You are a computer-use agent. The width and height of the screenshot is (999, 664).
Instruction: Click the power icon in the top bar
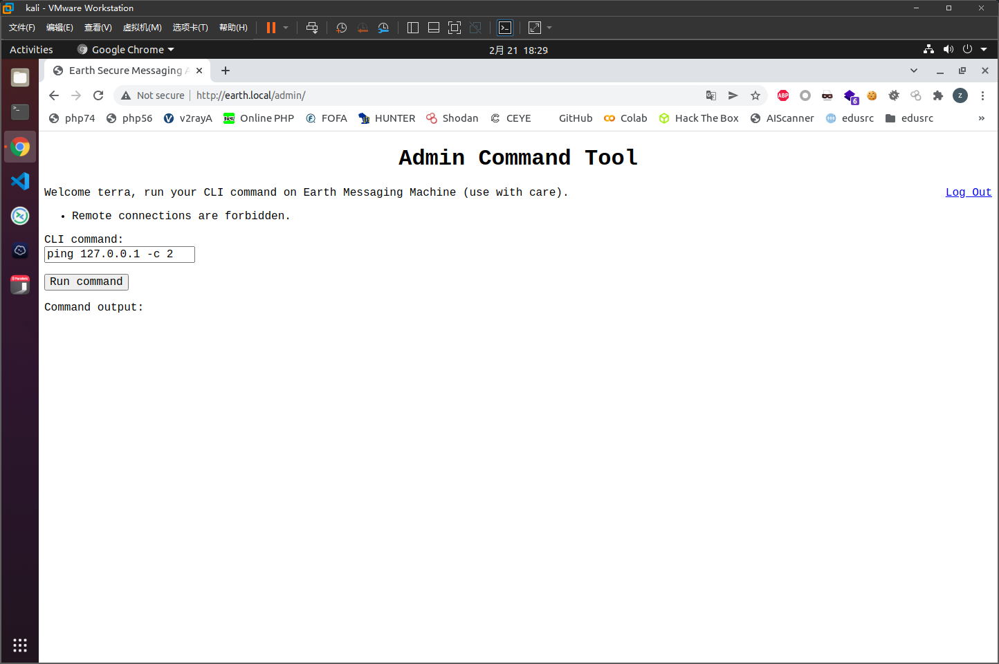(x=967, y=49)
